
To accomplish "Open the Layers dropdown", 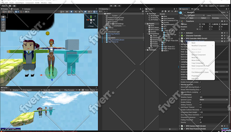I will 213,6.
